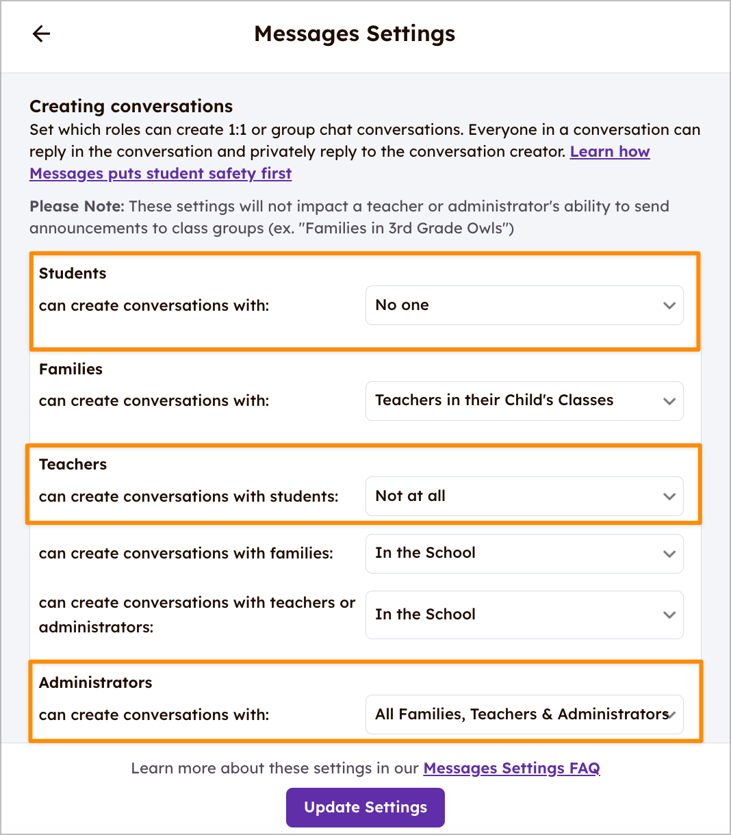Click the chevron on the Students dropdown

(669, 305)
